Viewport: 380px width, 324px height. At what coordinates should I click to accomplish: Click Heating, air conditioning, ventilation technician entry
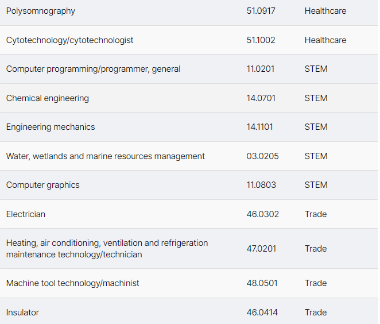(x=107, y=249)
